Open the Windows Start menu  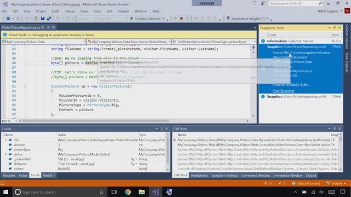click(6, 192)
